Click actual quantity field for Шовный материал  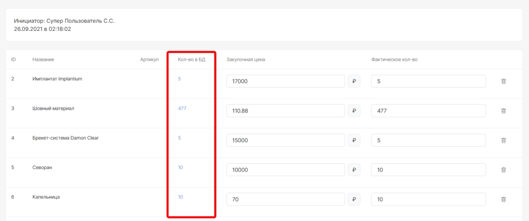click(428, 111)
